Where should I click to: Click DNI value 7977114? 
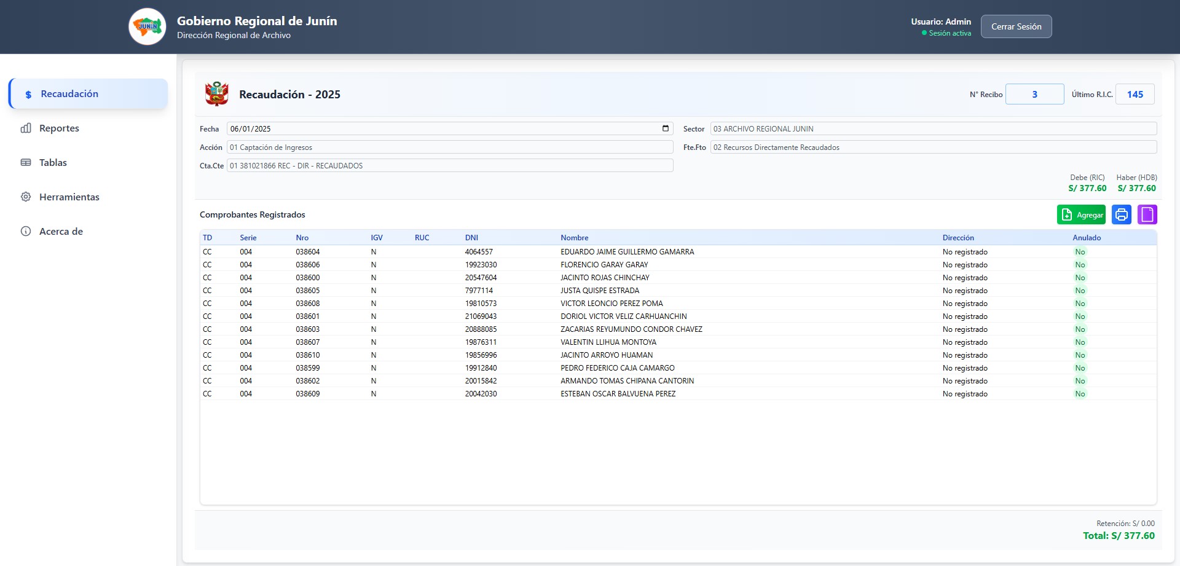tap(479, 291)
